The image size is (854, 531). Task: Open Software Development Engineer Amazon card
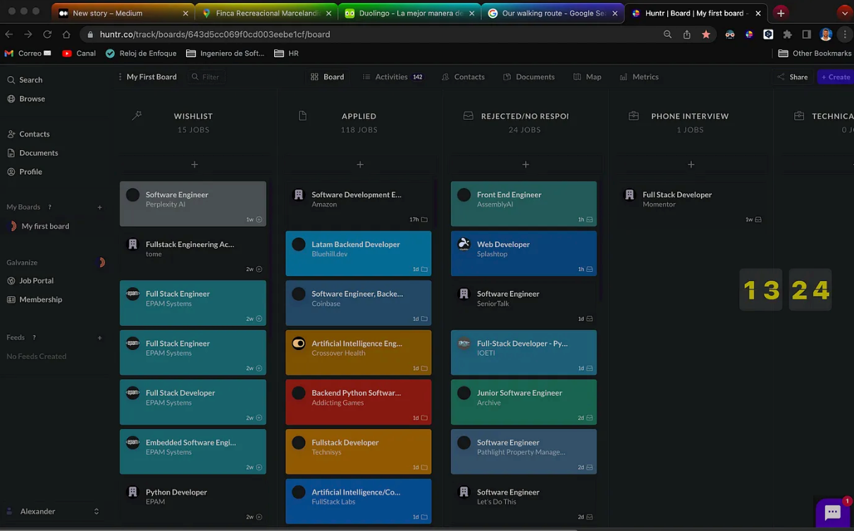tap(359, 204)
